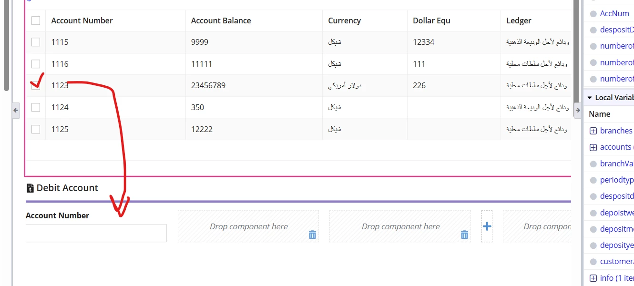Delete the first drop component placeholder
Screen dimensions: 634x286
click(x=312, y=235)
